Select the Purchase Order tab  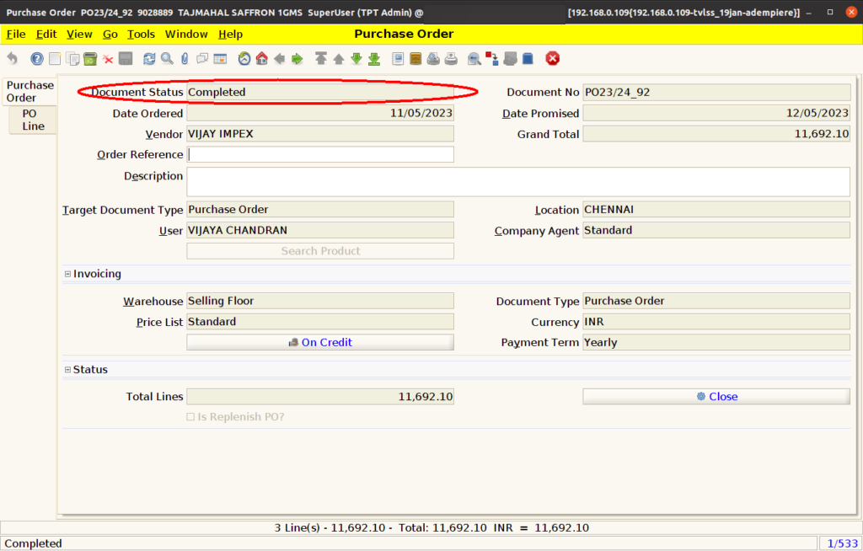point(29,91)
